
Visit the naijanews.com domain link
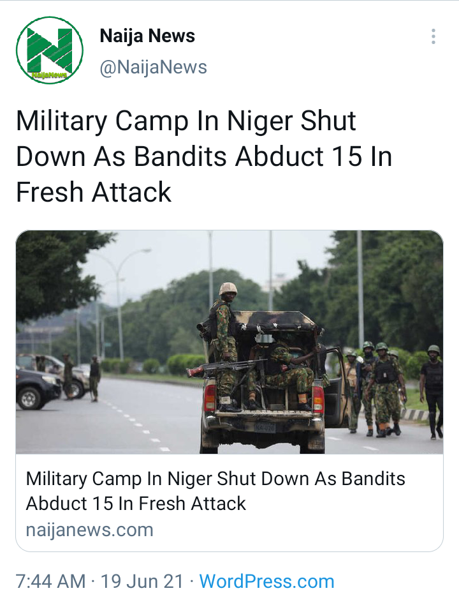click(x=90, y=530)
